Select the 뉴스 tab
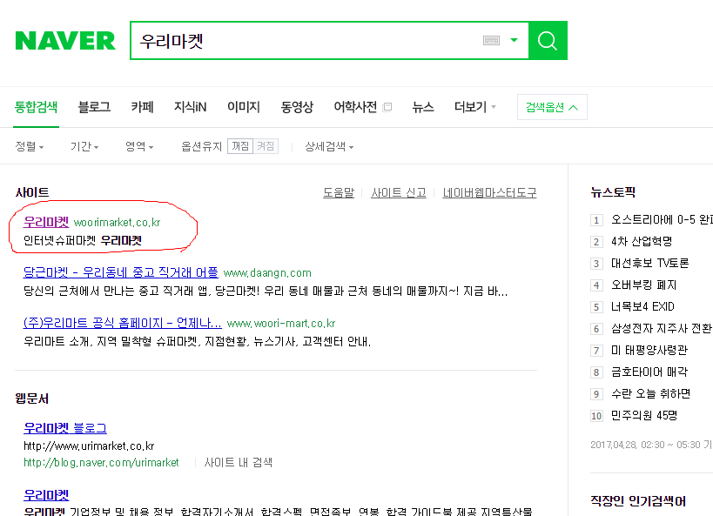713x516 pixels. [x=423, y=107]
